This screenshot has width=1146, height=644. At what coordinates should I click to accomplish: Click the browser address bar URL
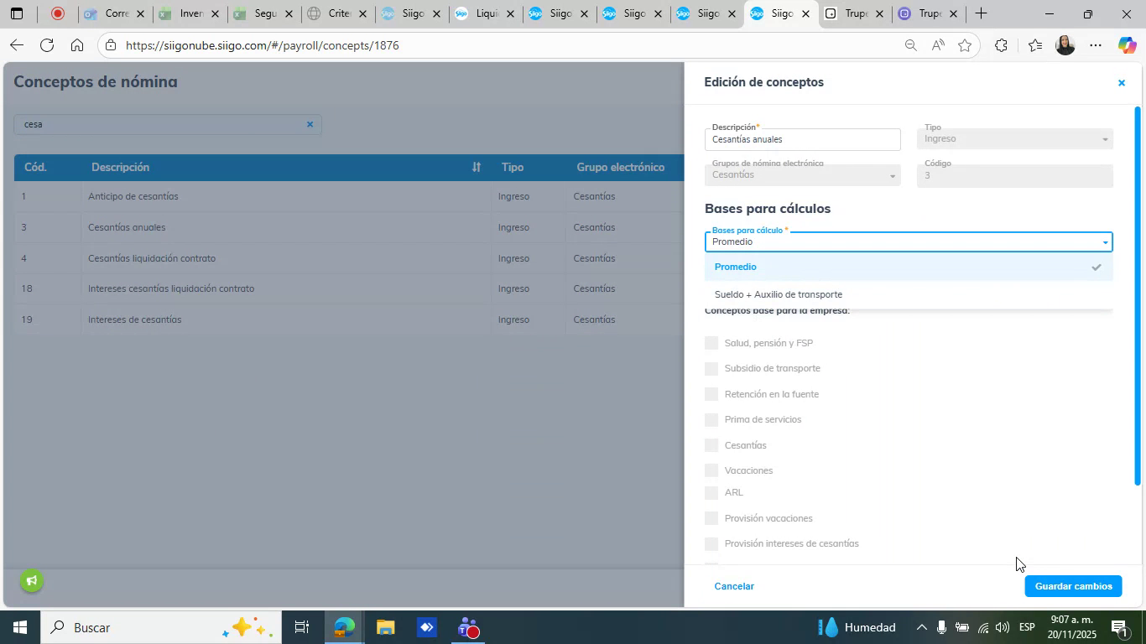click(263, 45)
